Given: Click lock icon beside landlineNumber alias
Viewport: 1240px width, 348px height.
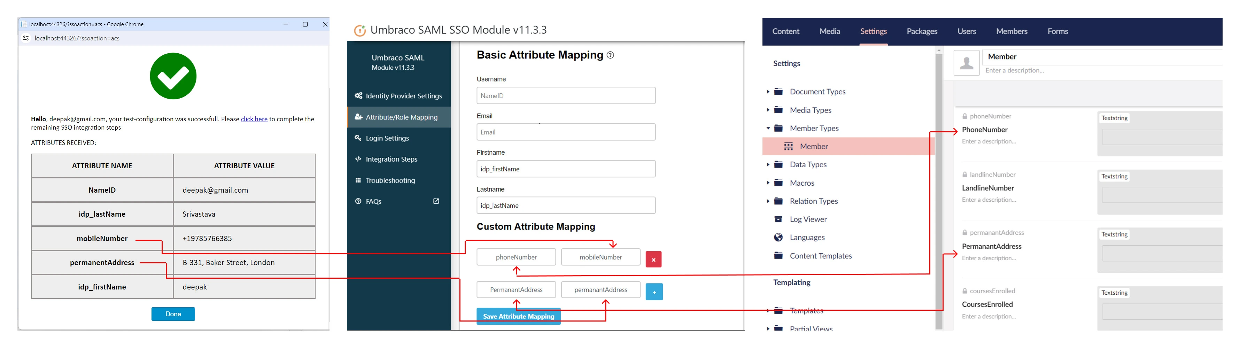Looking at the screenshot, I should pyautogui.click(x=965, y=175).
